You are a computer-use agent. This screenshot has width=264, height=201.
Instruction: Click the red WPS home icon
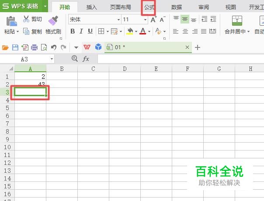[x=87, y=47]
